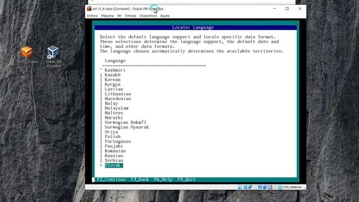Click the up caret scroll indicator beside Kashmiri
Image resolution: width=359 pixels, height=202 pixels.
[x=101, y=70]
